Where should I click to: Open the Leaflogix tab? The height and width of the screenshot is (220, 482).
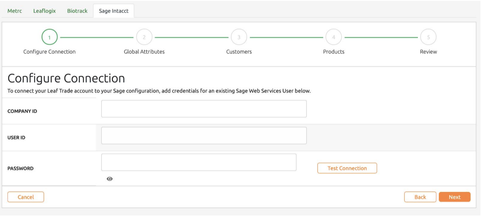click(44, 11)
